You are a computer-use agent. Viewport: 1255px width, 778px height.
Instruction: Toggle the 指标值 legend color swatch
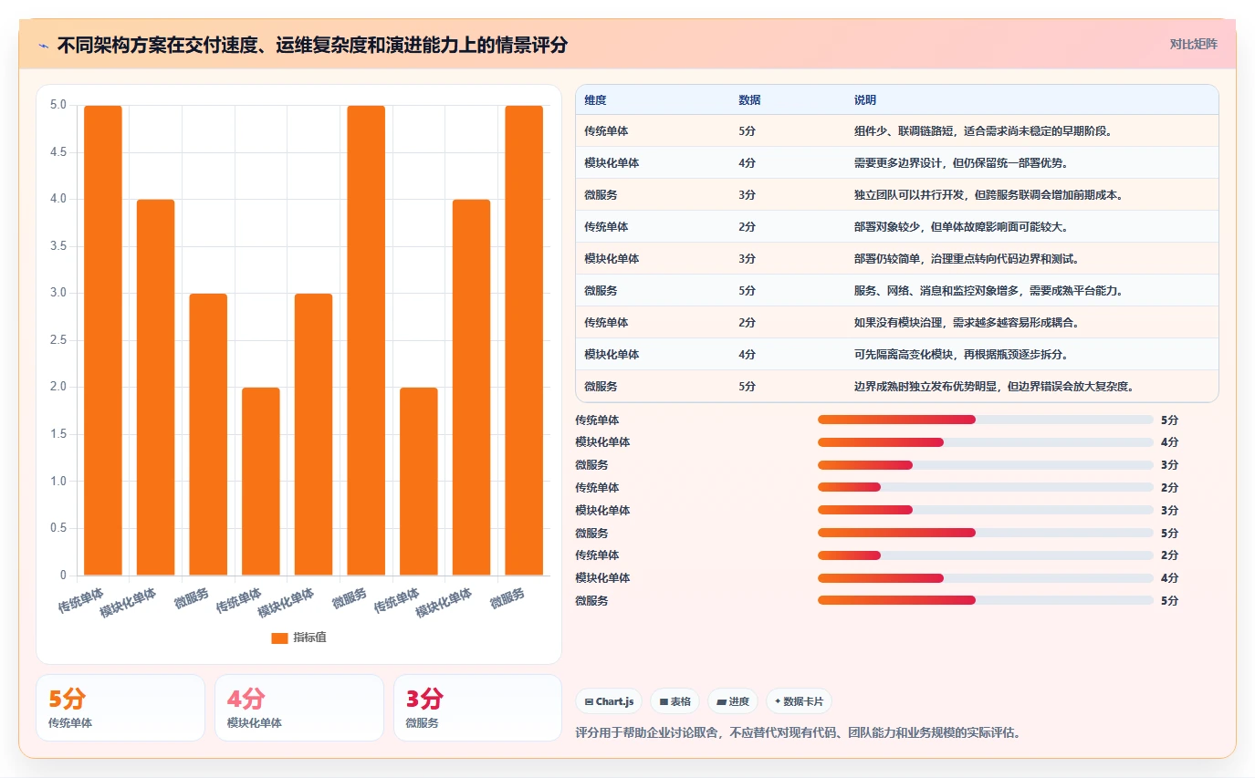pos(279,638)
